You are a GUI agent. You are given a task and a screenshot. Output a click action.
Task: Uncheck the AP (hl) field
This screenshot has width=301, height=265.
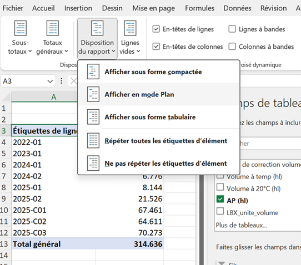click(x=220, y=199)
